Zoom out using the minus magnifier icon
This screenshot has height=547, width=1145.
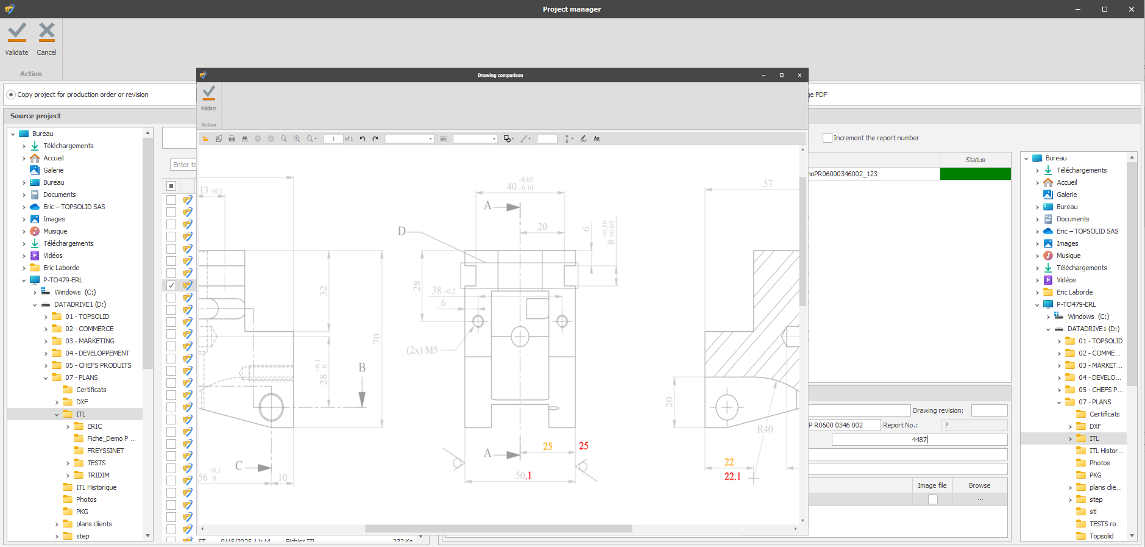tap(284, 139)
